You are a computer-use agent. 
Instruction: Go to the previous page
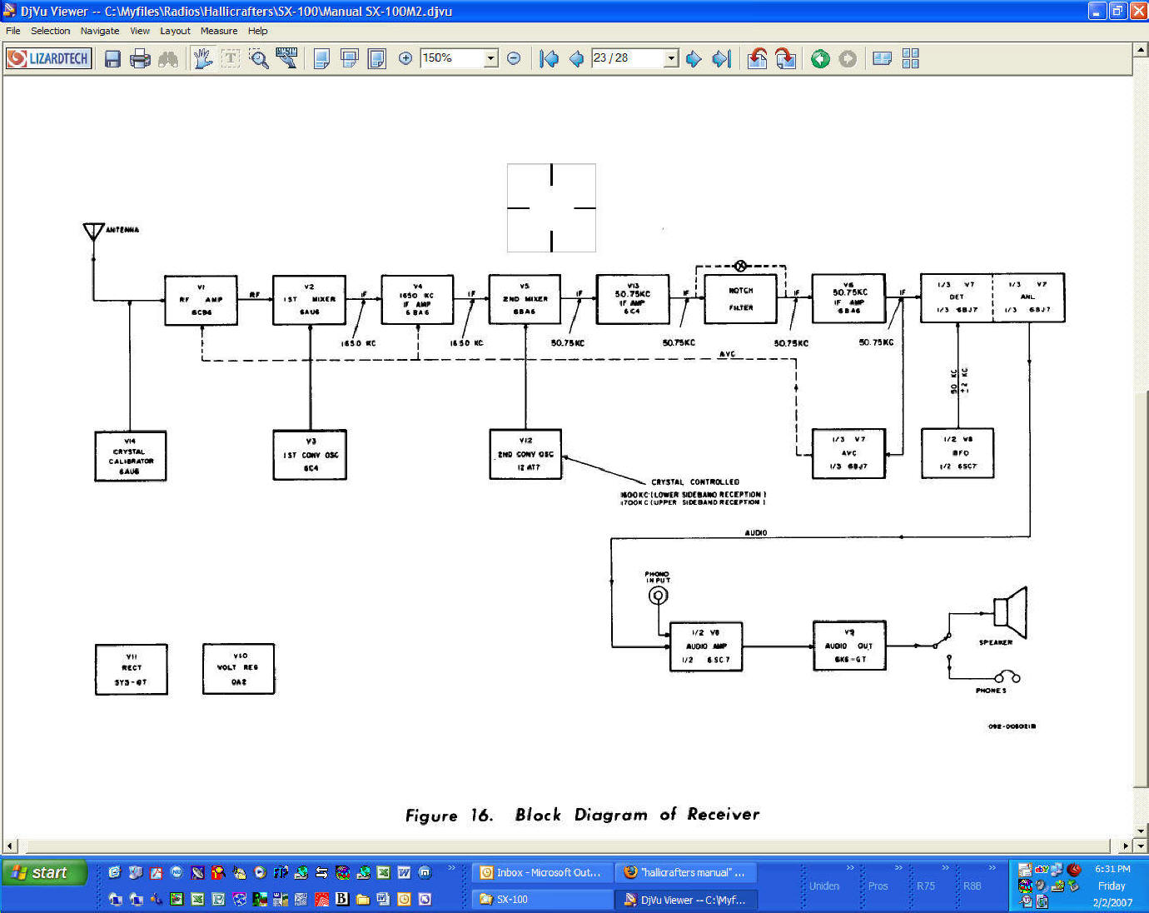(x=576, y=58)
